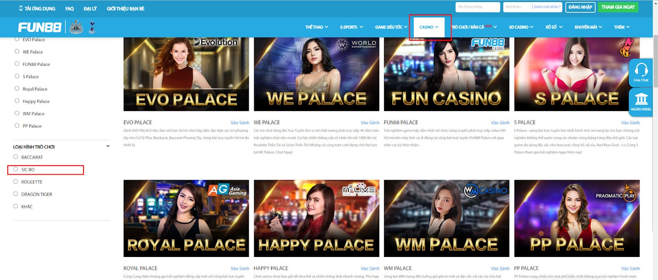Click the Tham Gia Ngay button
Image resolution: width=658 pixels, height=280 pixels.
[x=618, y=7]
